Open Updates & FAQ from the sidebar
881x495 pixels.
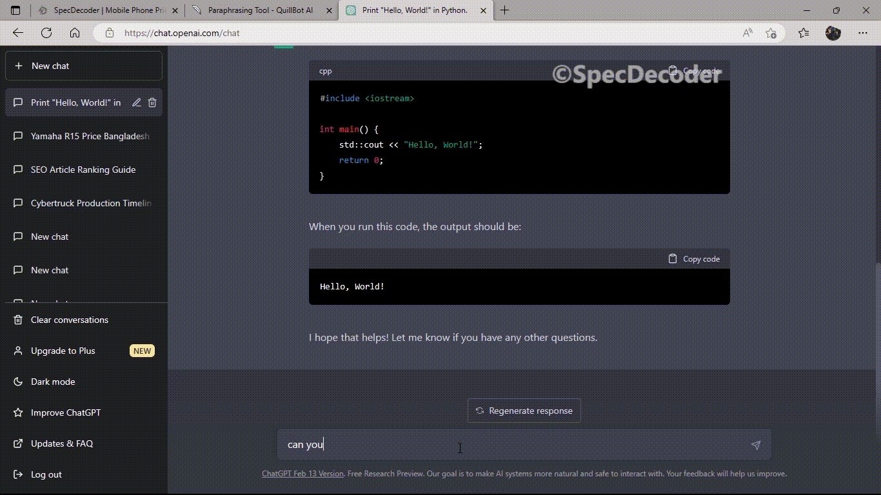62,443
